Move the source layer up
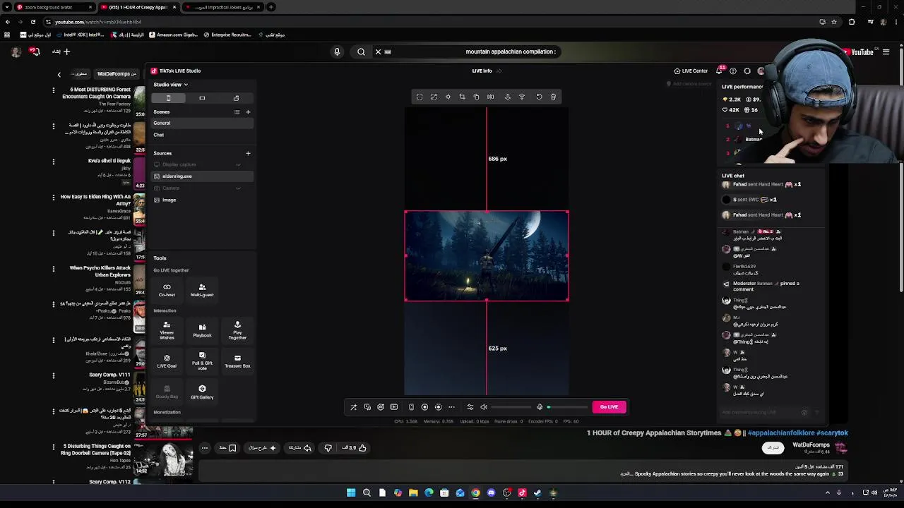 click(507, 97)
